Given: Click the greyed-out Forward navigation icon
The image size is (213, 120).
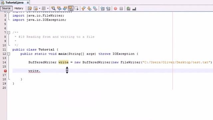Looking at the screenshot, I should coord(44,8).
